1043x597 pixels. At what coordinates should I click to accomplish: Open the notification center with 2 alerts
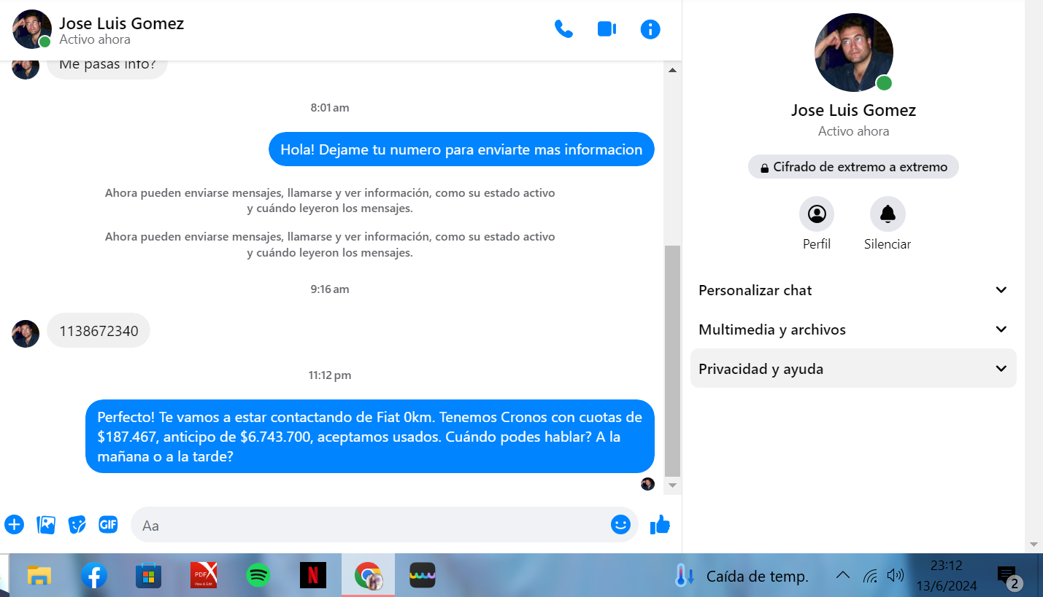[1008, 577]
